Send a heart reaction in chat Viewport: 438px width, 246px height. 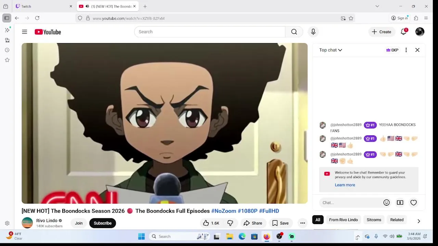click(x=413, y=203)
